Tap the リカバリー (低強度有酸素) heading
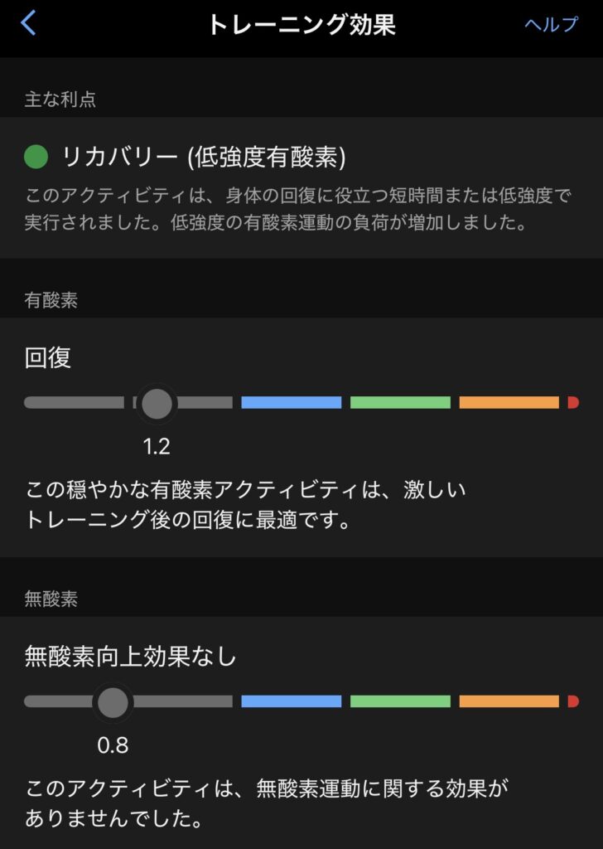This screenshot has height=849, width=603. (x=204, y=156)
